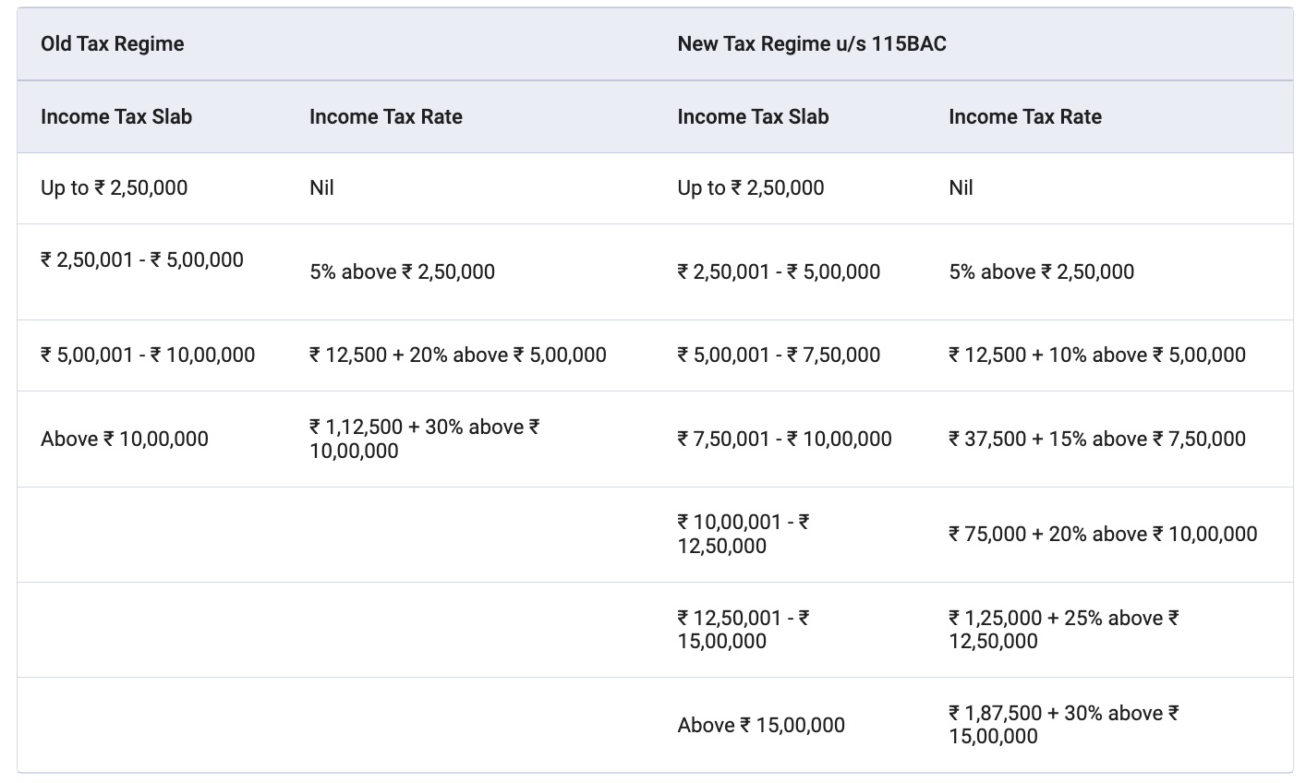Select New Regime rate "5% above ₹ 2,50,000"

1042,271
